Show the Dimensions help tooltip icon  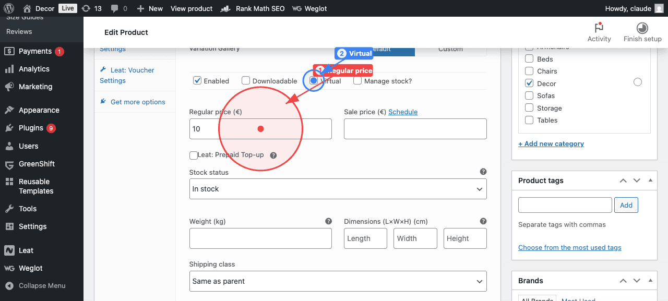pyautogui.click(x=483, y=221)
